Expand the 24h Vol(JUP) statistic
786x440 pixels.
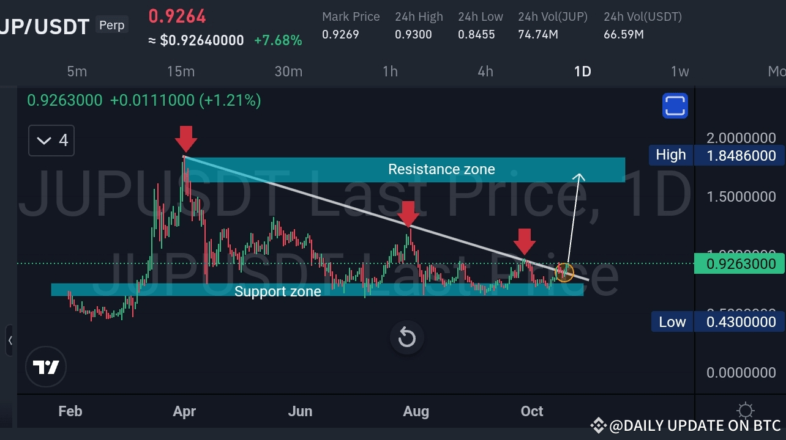[x=552, y=25]
